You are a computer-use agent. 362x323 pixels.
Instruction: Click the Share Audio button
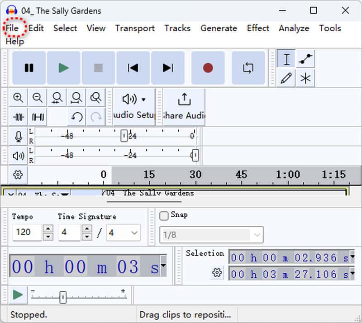[184, 106]
